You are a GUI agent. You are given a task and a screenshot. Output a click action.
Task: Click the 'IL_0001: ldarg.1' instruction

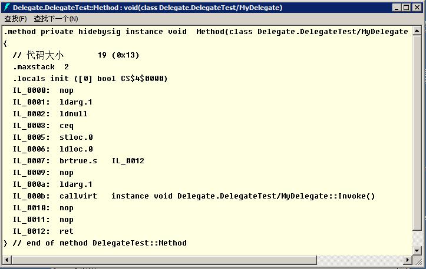52,102
